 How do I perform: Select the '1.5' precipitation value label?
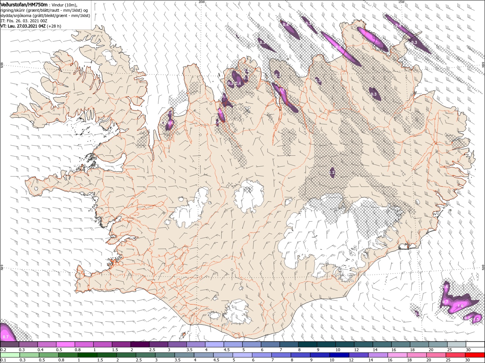pyautogui.click(x=476, y=320)
